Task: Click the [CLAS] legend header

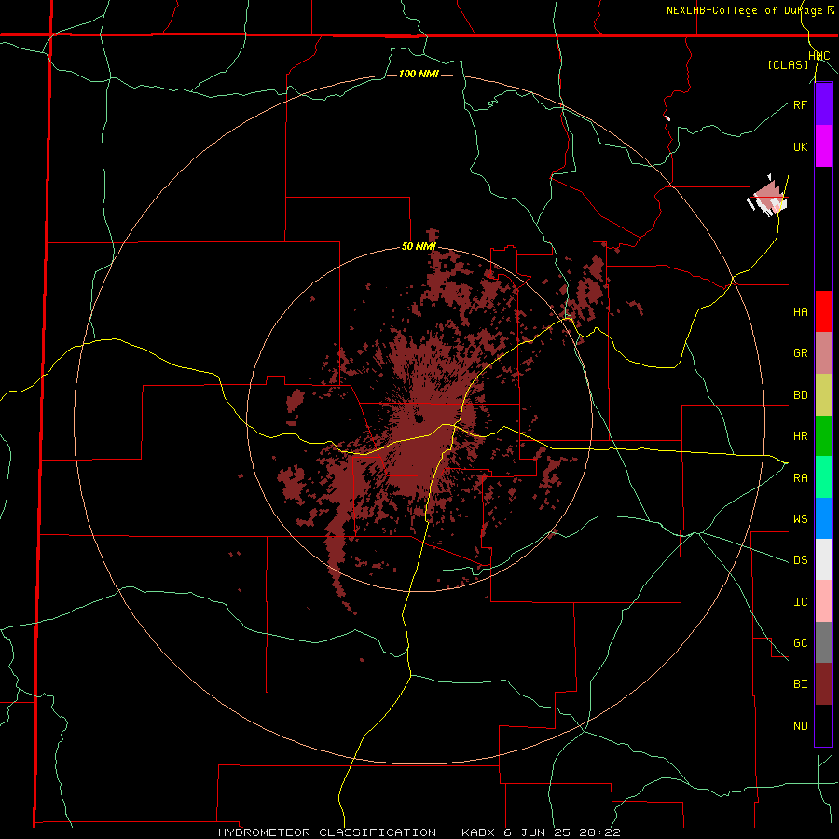Action: coord(788,64)
